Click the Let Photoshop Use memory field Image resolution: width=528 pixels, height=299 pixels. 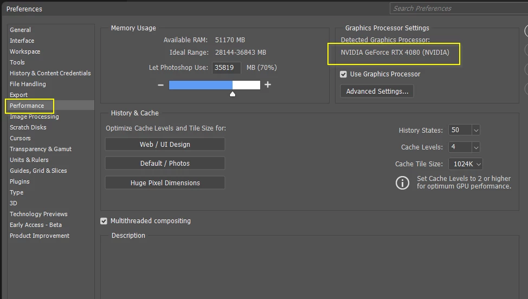click(x=226, y=68)
